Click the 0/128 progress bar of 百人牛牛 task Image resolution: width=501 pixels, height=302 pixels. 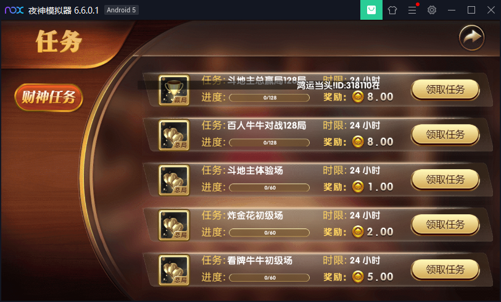pyautogui.click(x=270, y=143)
